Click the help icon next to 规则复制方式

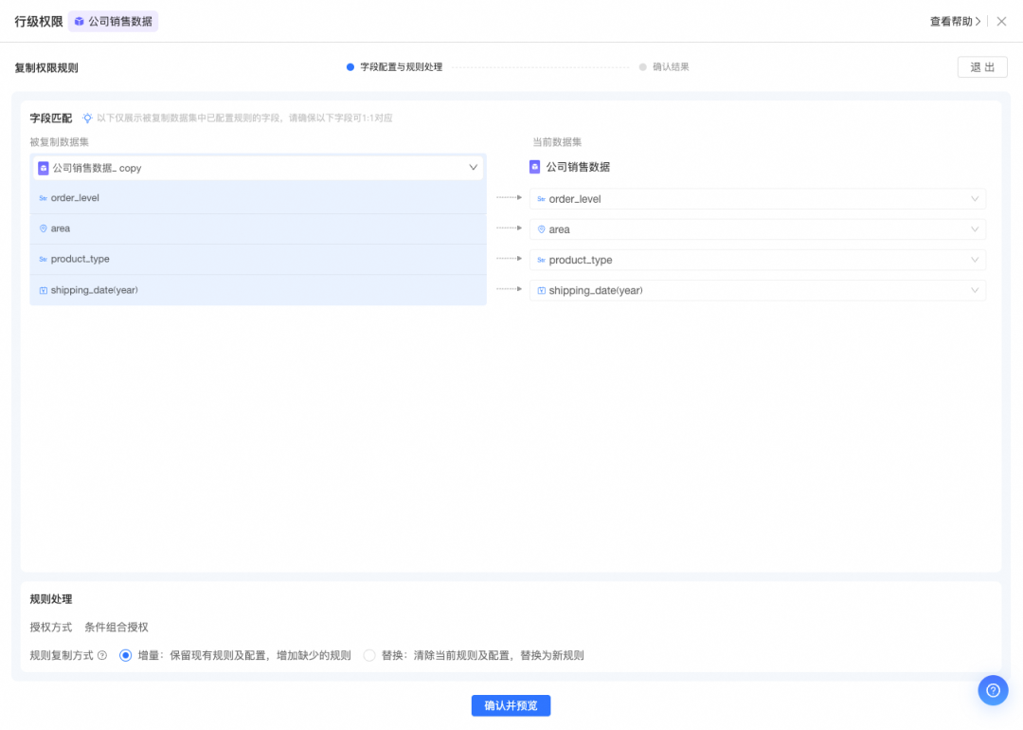point(102,655)
